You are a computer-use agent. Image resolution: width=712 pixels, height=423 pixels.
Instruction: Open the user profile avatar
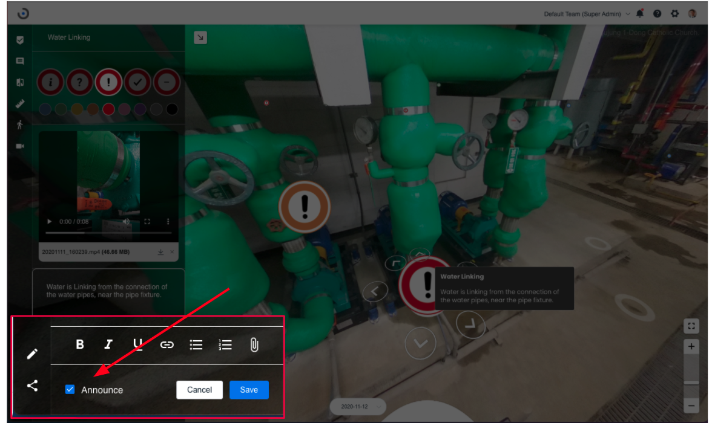click(692, 14)
